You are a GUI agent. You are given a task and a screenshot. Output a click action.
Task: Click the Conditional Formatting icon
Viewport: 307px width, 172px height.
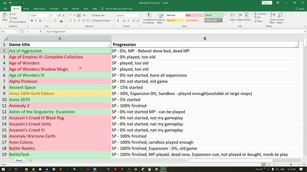point(149,16)
